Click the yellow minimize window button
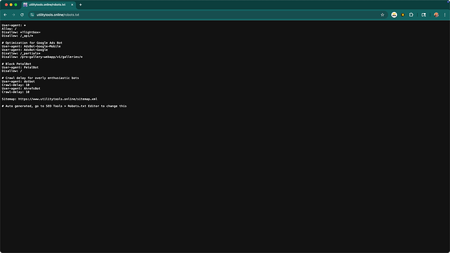The height and width of the screenshot is (253, 450). coord(11,5)
